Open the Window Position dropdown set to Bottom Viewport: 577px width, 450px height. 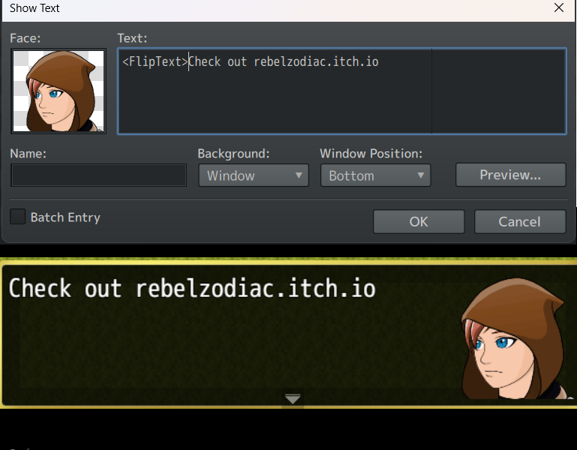tap(375, 175)
